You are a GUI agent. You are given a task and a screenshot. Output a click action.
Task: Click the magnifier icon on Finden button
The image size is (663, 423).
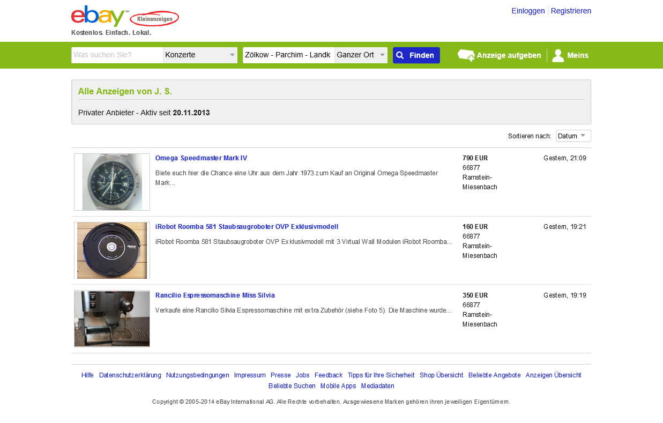click(400, 55)
